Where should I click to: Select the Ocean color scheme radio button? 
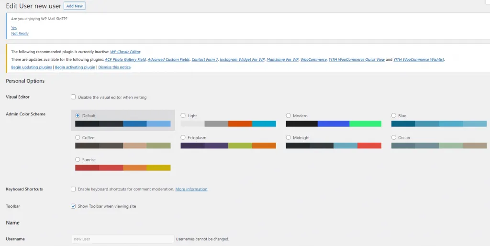(394, 138)
